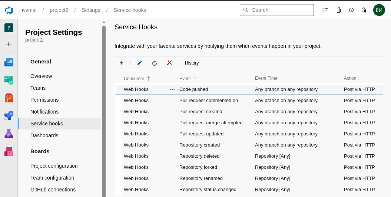Image resolution: width=391 pixels, height=197 pixels.
Task: Open Notifications settings page
Action: [x=44, y=112]
